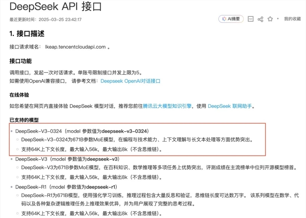This screenshot has width=306, height=218.
Task: Follow the 腾讯云大模型知识引擎 link
Action: pyautogui.click(x=167, y=106)
